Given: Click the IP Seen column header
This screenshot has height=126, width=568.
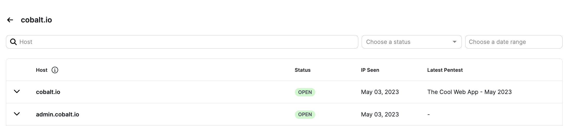Looking at the screenshot, I should tap(370, 70).
